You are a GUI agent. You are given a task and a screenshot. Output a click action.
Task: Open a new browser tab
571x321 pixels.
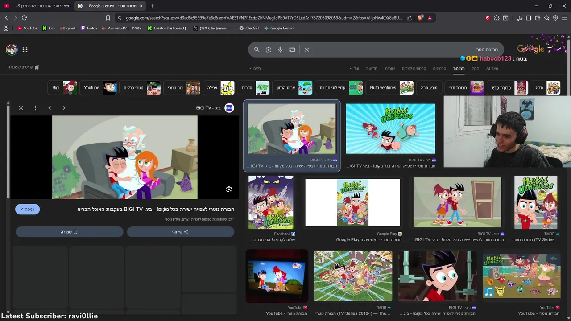[152, 6]
